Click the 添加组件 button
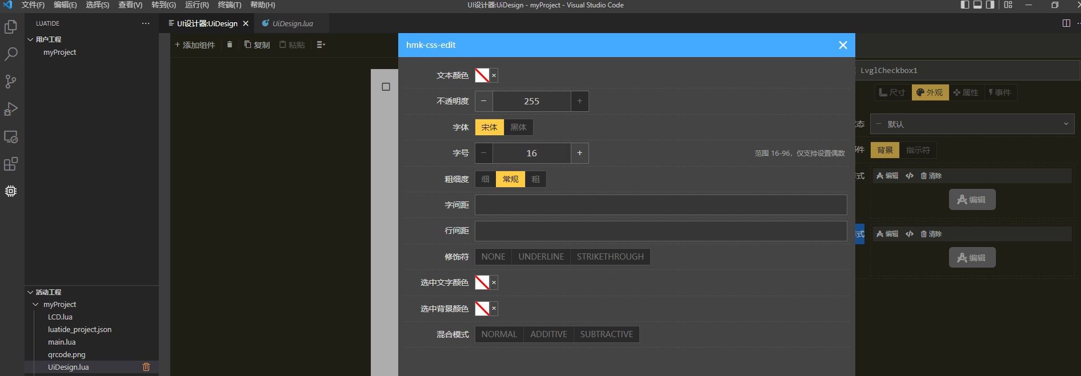The image size is (1081, 376). 195,45
